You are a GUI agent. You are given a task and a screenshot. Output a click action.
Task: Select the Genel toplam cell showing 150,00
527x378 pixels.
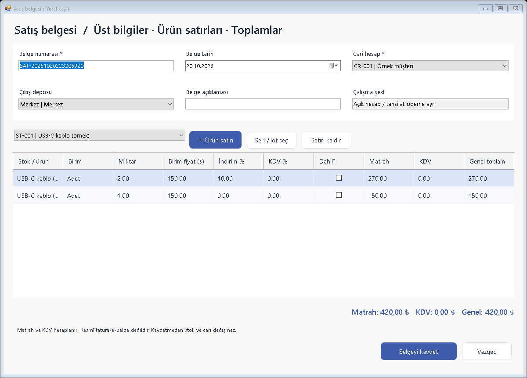(x=489, y=196)
